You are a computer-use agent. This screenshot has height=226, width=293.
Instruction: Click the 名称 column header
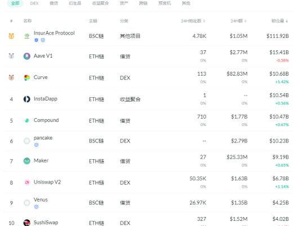tap(28, 21)
